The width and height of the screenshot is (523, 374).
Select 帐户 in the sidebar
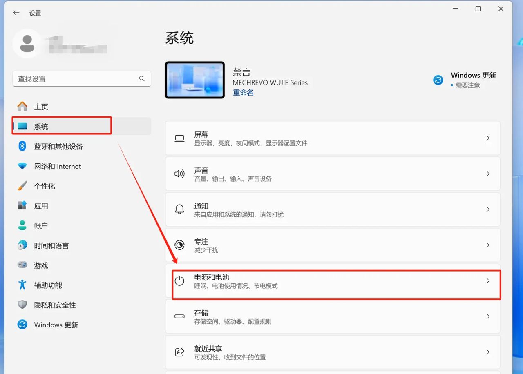point(41,225)
